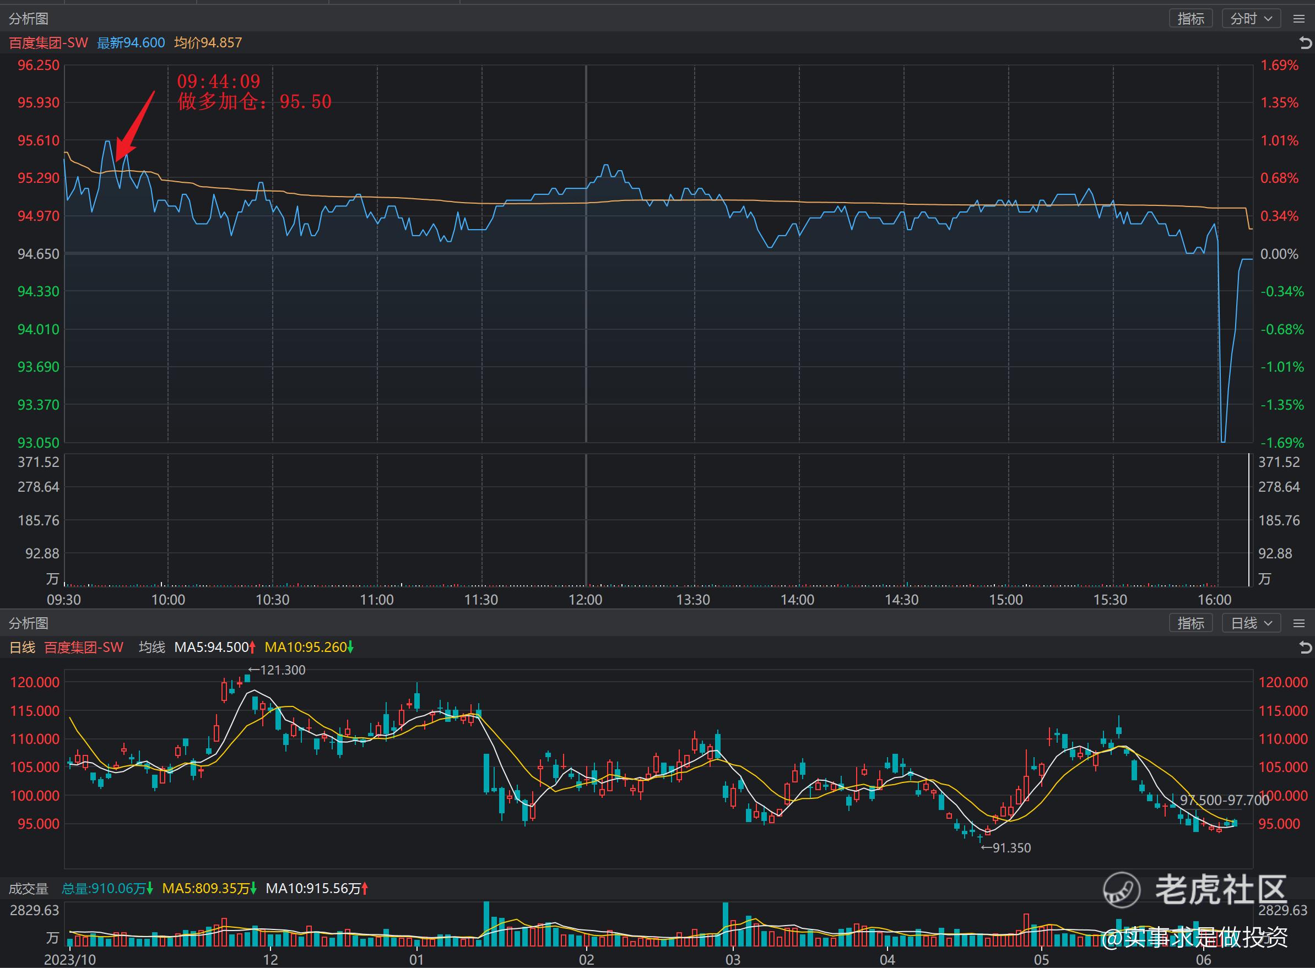
Task: Click the 12:00 time axis label
Action: [585, 600]
